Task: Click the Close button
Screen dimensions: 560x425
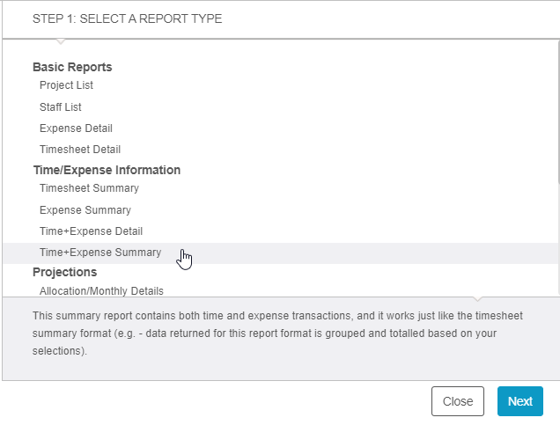Action: pyautogui.click(x=458, y=401)
